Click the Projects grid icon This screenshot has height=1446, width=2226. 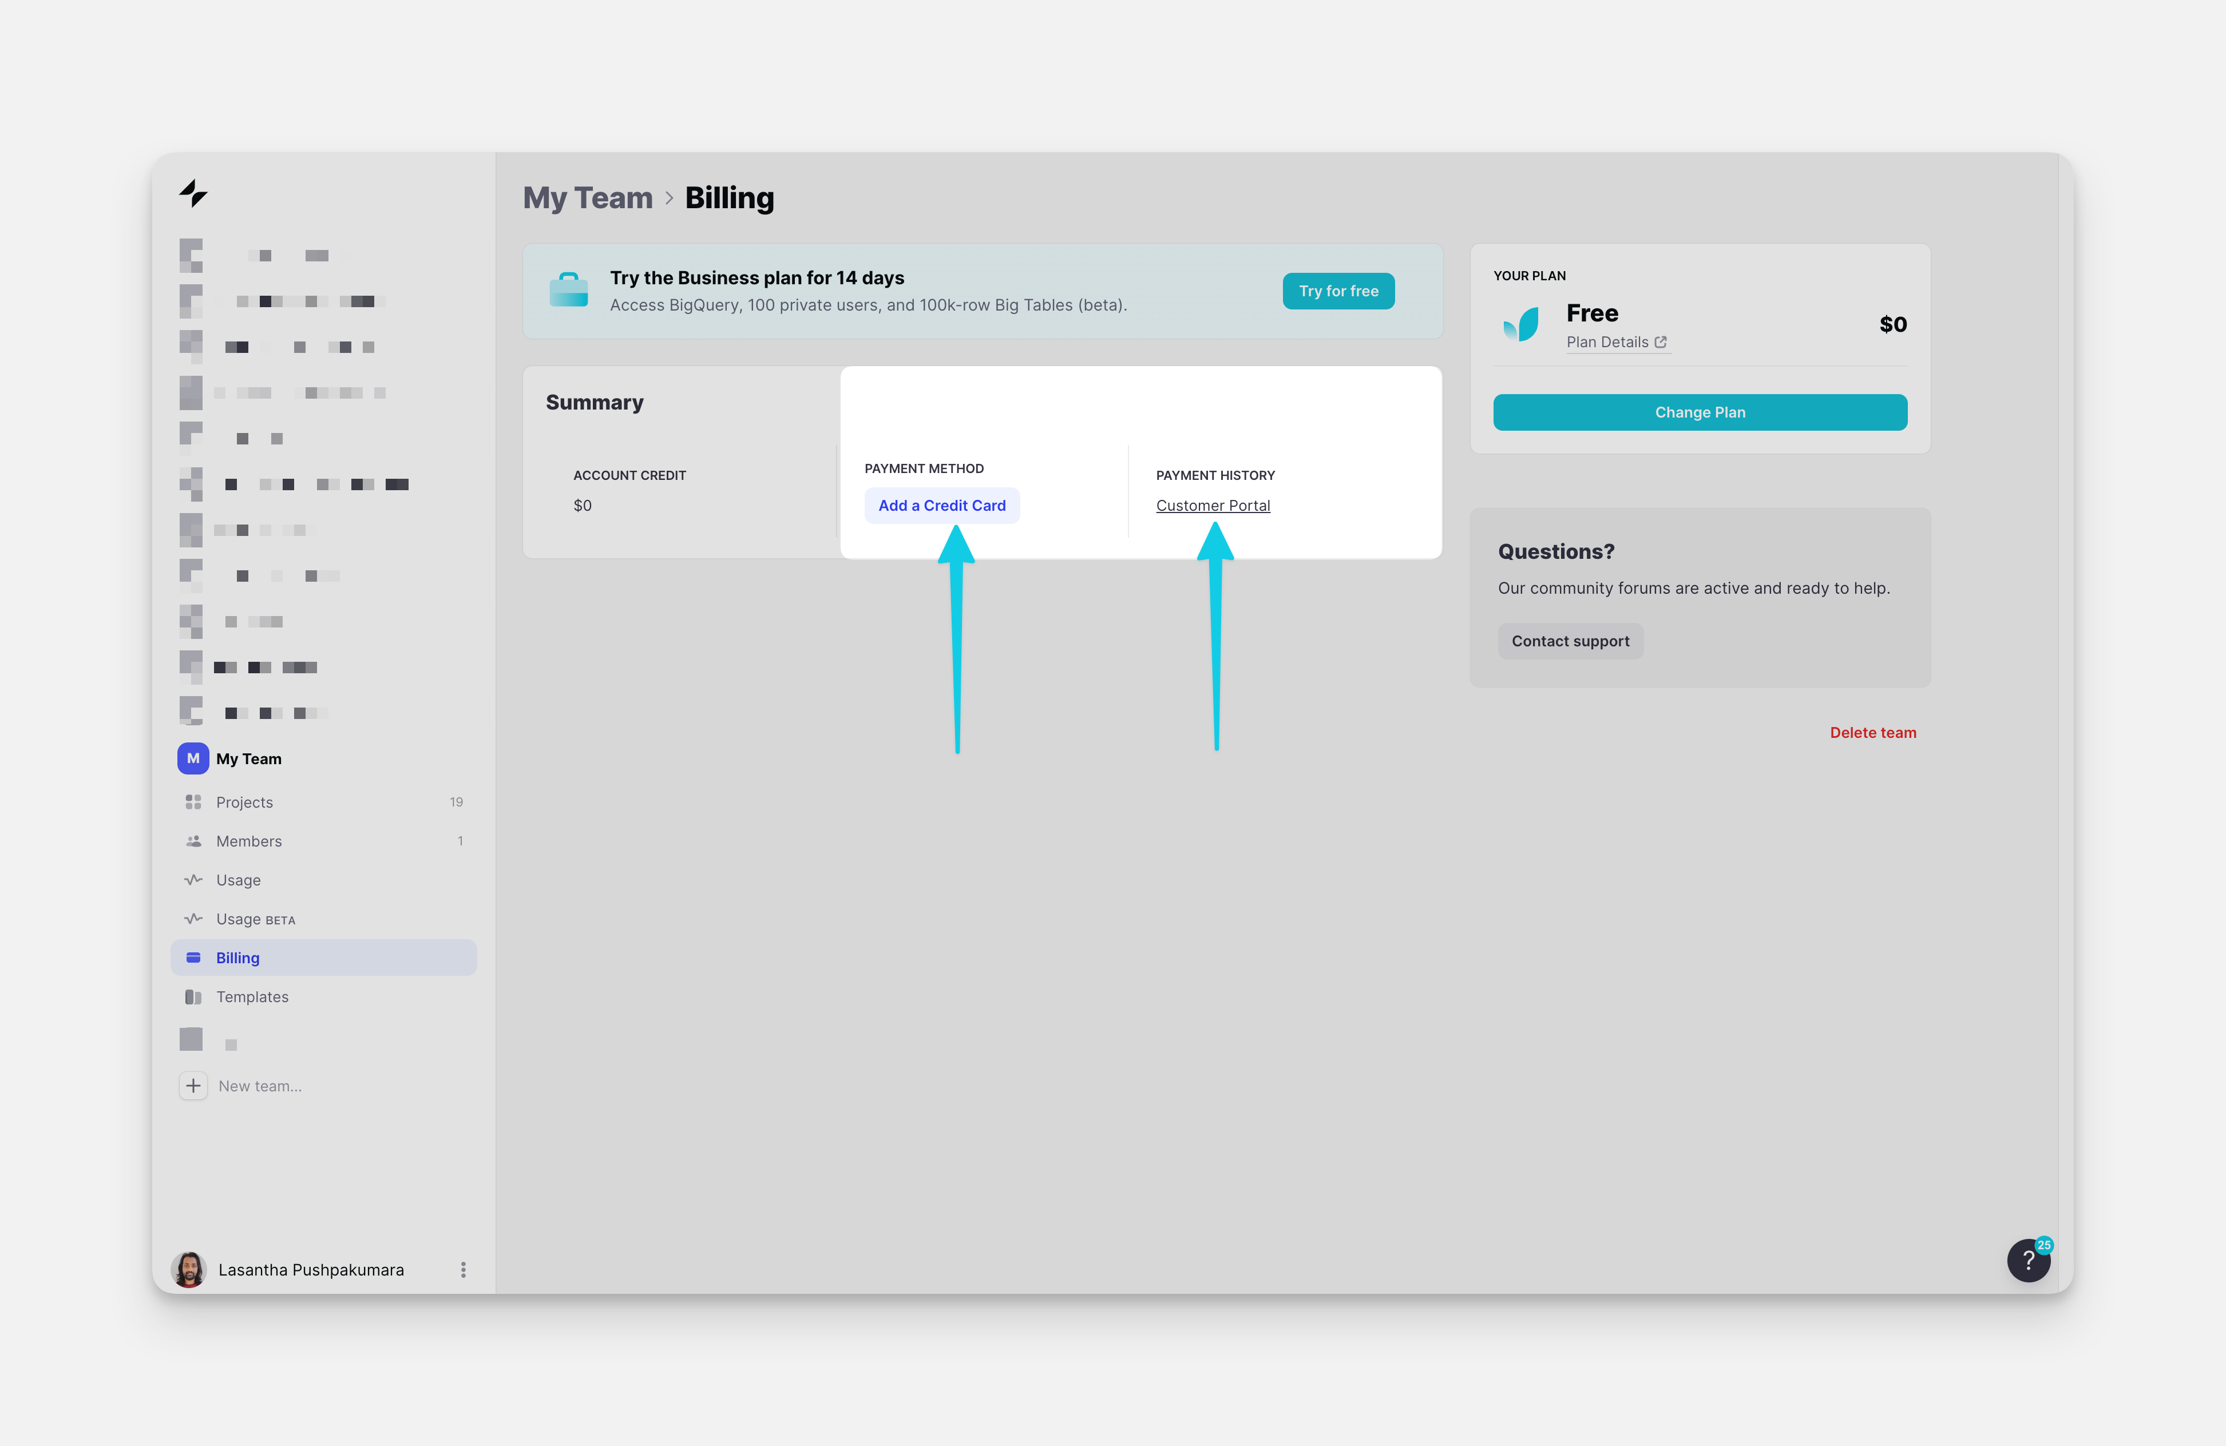tap(193, 802)
